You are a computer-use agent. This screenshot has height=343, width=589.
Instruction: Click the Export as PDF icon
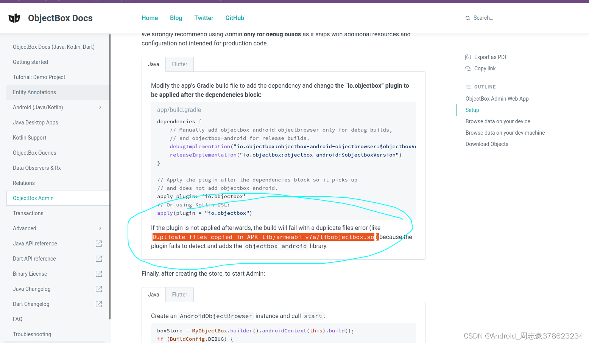tap(468, 57)
